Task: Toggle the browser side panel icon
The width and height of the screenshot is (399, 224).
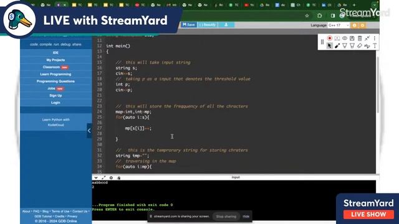Action: (333, 16)
